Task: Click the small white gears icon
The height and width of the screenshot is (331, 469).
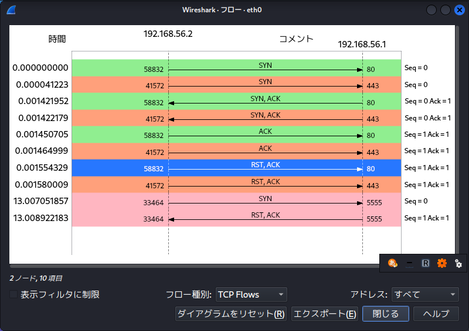Action: click(x=458, y=264)
